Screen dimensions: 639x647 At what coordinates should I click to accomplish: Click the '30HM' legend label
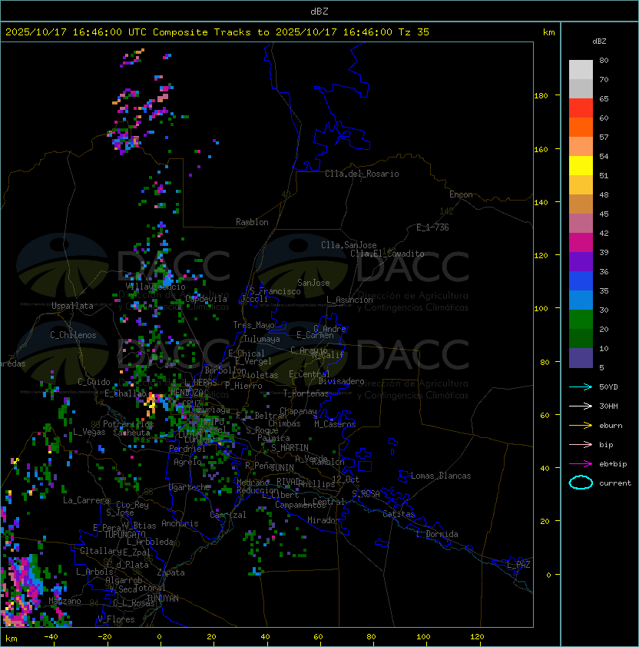click(x=608, y=406)
